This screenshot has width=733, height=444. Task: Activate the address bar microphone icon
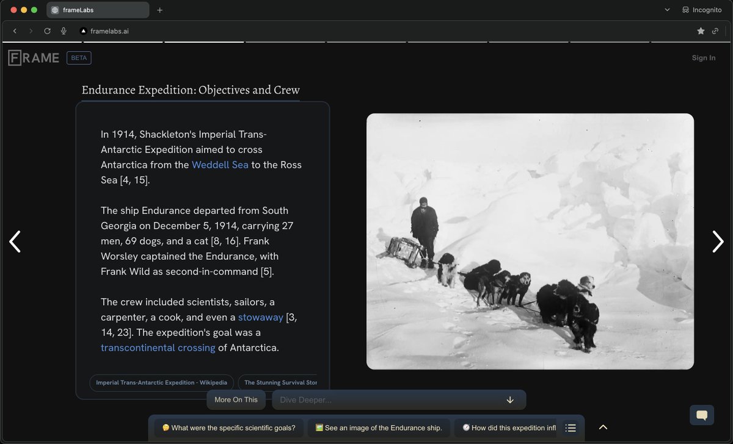coord(64,30)
